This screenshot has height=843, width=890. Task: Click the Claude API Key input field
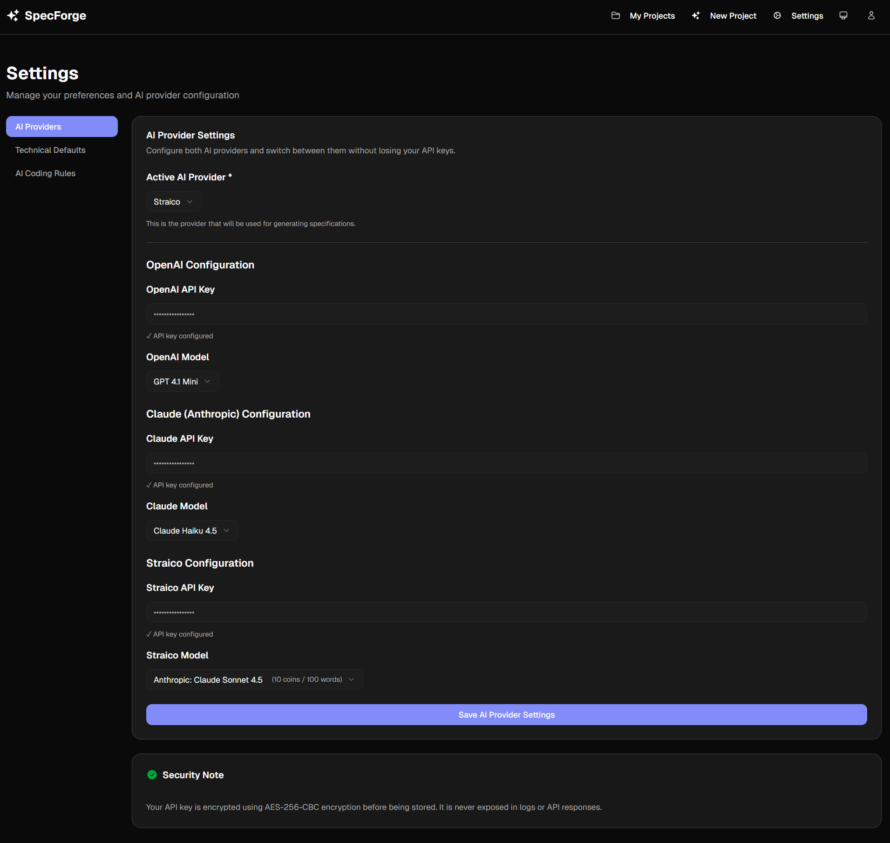tap(506, 463)
